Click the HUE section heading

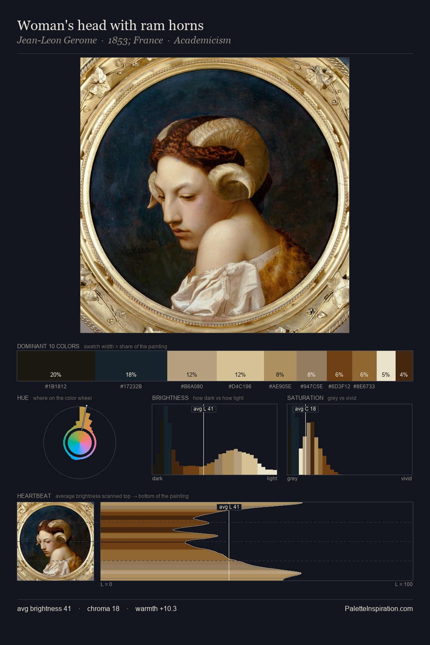(23, 398)
